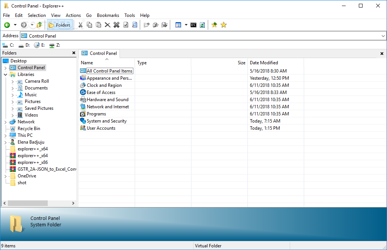Click the Refresh toolbar icon
This screenshot has height=250, width=387.
[203, 25]
